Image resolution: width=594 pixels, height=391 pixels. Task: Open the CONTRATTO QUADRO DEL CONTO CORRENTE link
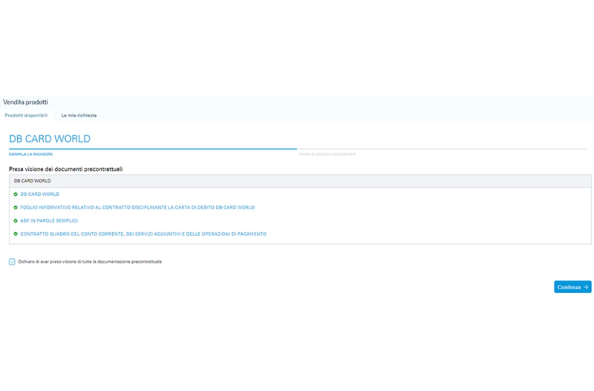point(143,234)
